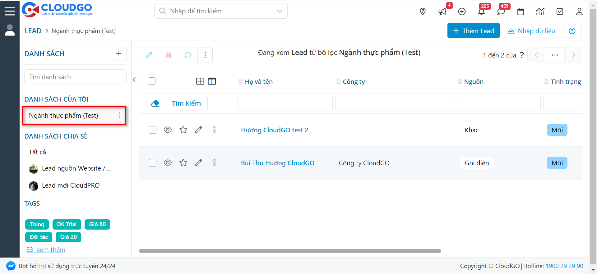The height and width of the screenshot is (274, 597).
Task: Collapse the left list sidebar panel
Action: (134, 80)
